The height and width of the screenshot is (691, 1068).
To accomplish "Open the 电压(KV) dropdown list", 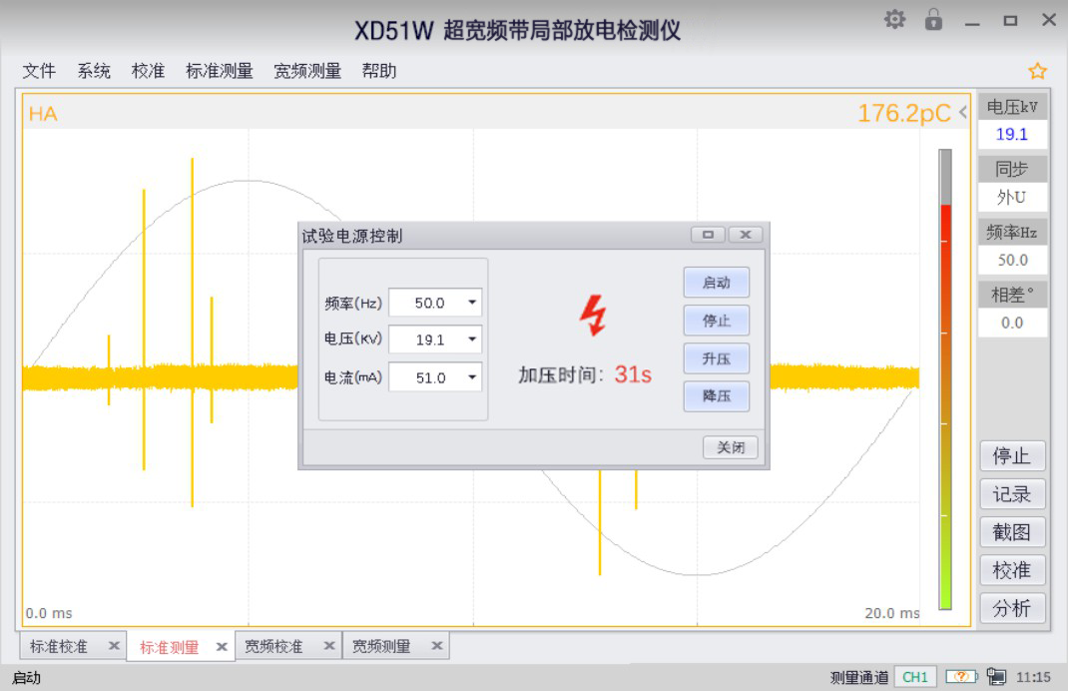I will (x=472, y=340).
